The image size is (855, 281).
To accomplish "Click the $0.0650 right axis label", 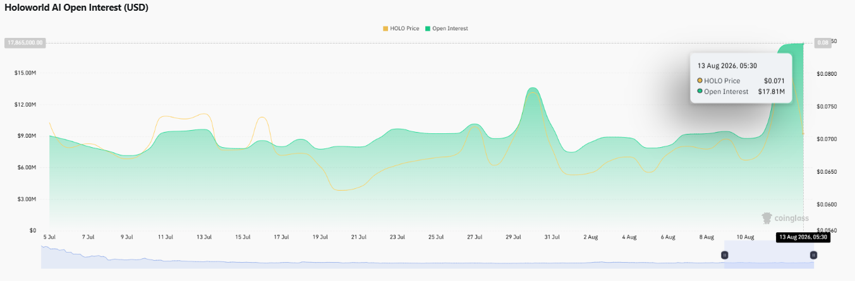I will pos(827,172).
